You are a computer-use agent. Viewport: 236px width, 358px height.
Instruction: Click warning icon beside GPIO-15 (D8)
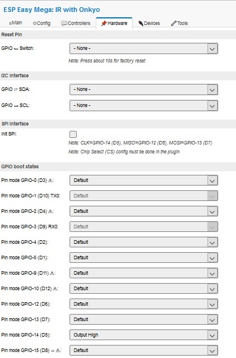[58, 350]
